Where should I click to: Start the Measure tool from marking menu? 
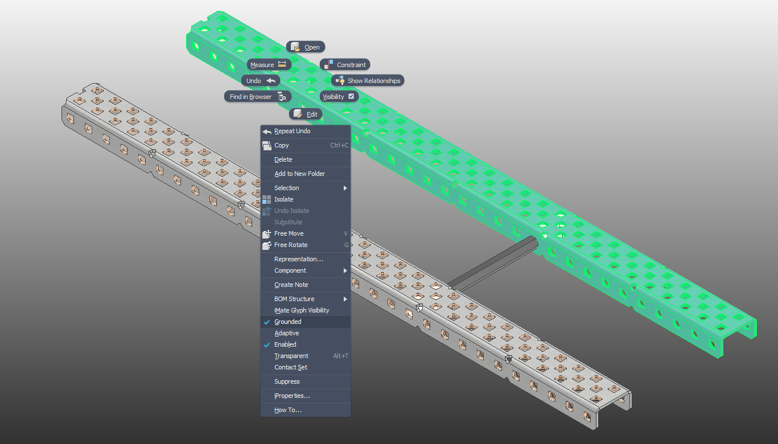[269, 65]
